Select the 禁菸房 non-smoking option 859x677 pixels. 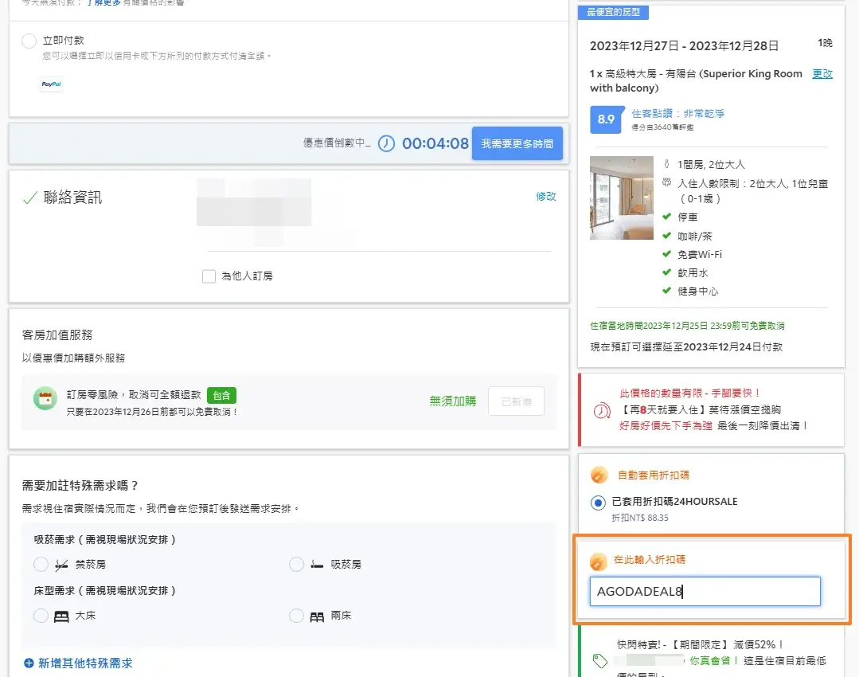41,565
